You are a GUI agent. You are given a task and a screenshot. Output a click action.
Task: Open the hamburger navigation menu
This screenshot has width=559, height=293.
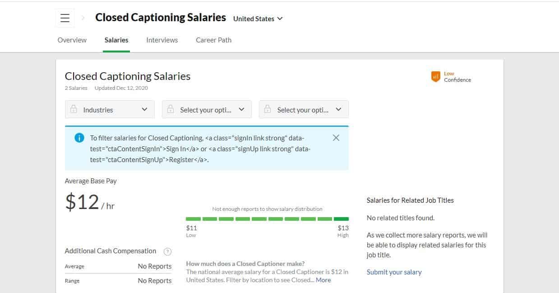point(65,18)
